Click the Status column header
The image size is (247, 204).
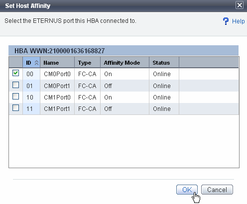[x=164, y=63]
